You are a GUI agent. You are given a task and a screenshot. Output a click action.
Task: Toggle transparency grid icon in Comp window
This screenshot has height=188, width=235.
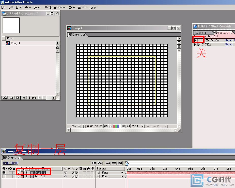click(128, 126)
